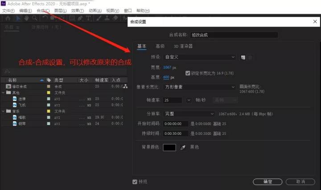Toggle the preview checkbox

point(135,182)
